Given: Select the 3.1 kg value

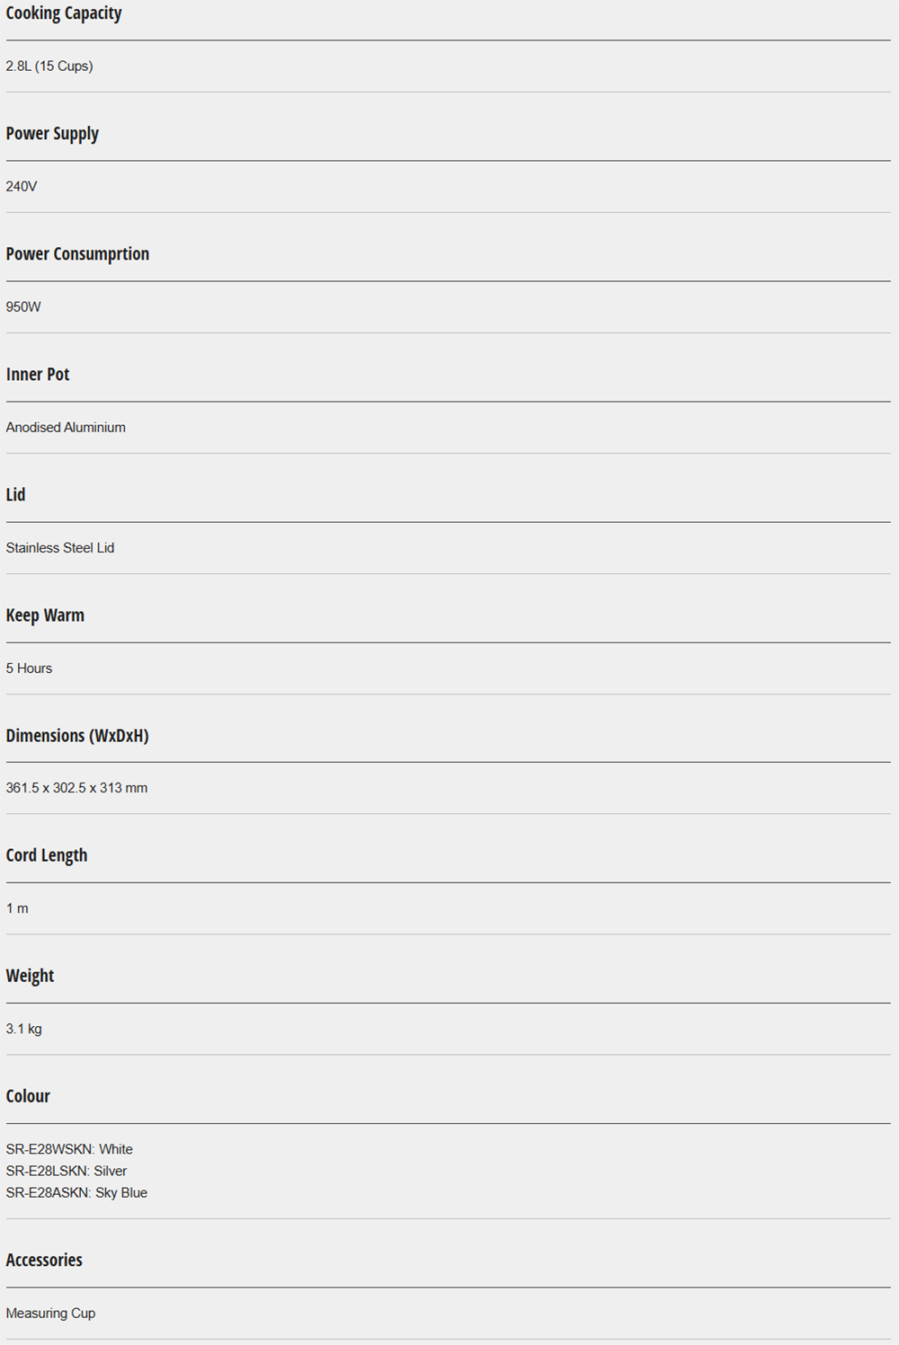Looking at the screenshot, I should (x=23, y=1029).
